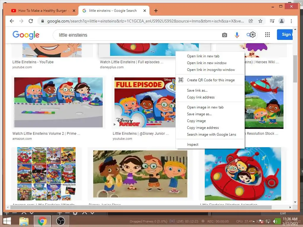Viewport: 303px width, 227px height.
Task: Open Chrome three-dot menu
Action: tap(291, 21)
